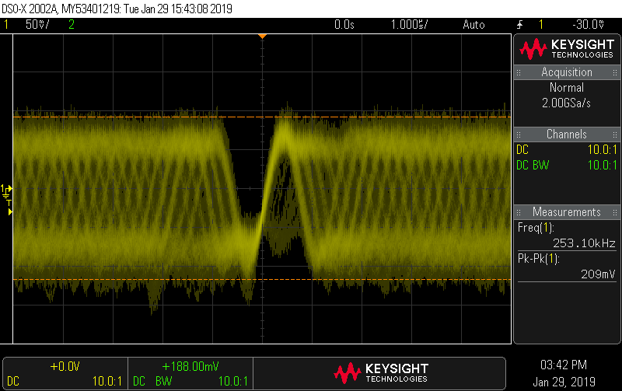This screenshot has height=391, width=622.
Task: Click the trigger level T arrow marker
Action: (x=10, y=211)
